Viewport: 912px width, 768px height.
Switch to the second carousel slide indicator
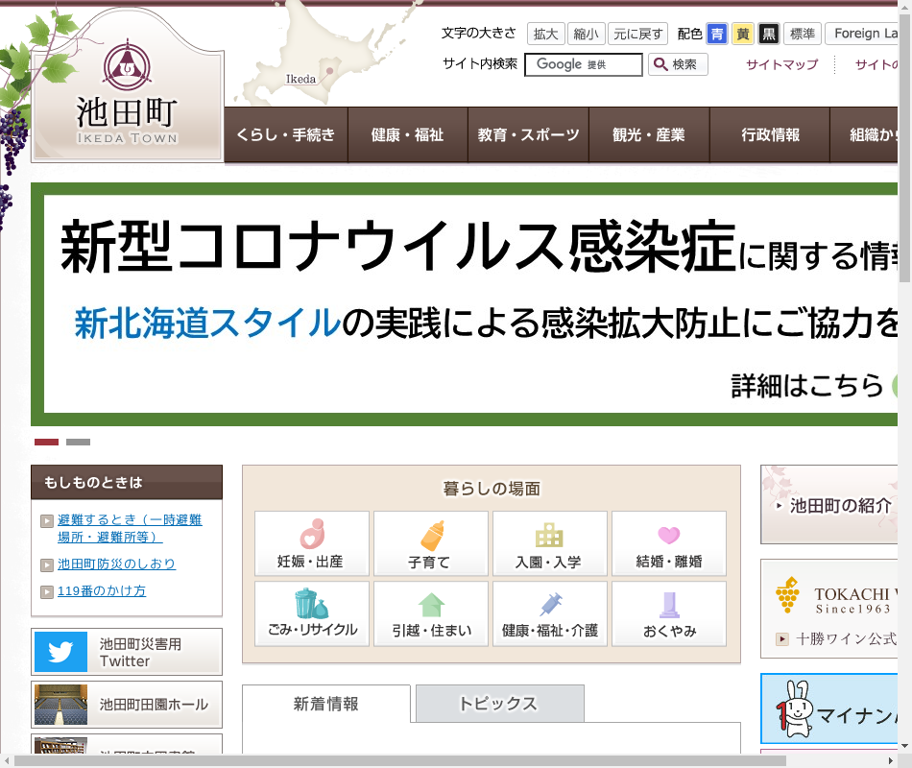tap(78, 443)
